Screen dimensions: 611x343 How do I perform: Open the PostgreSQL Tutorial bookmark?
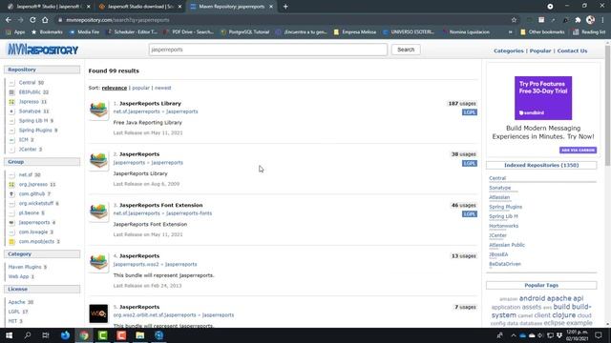[x=245, y=31]
